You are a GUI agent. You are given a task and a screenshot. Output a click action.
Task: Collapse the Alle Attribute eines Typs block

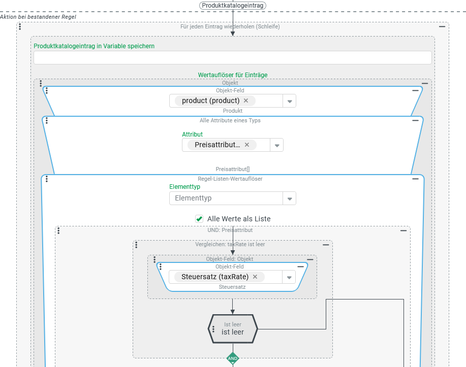point(415,121)
